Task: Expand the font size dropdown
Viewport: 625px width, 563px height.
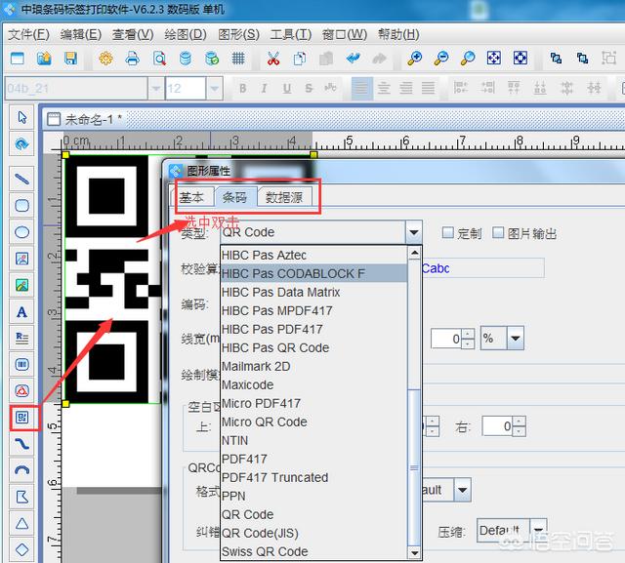Action: click(215, 89)
